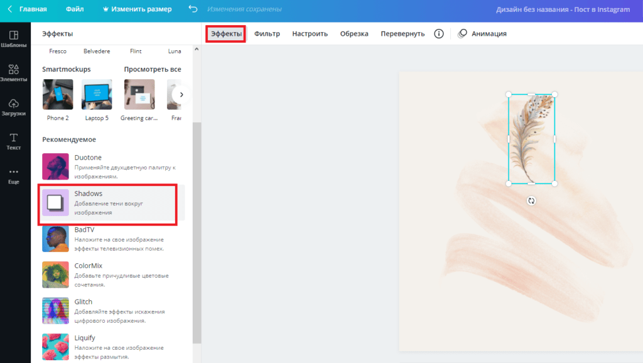Select the Текст text tool in sidebar
643x363 pixels.
click(x=14, y=141)
